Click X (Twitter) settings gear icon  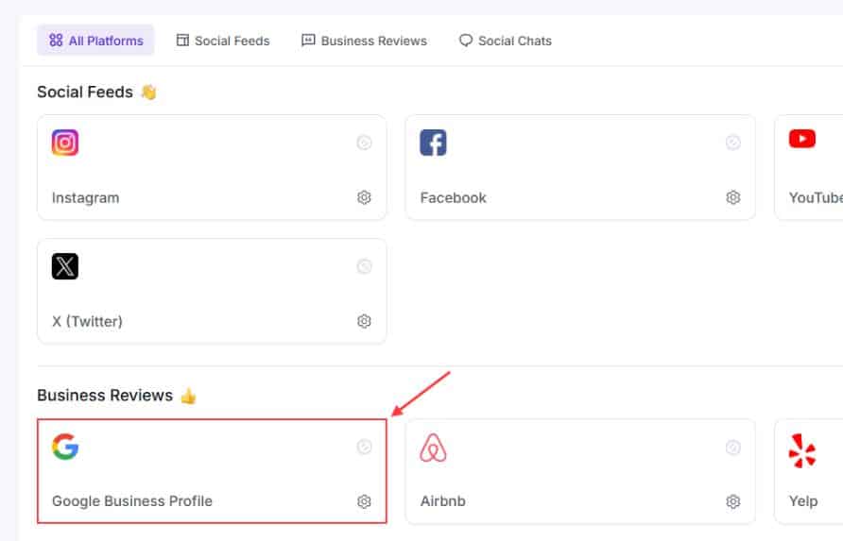(364, 321)
